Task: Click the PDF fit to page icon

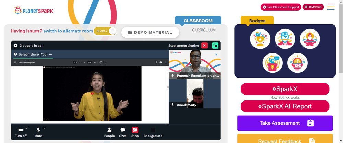Action: point(101,62)
